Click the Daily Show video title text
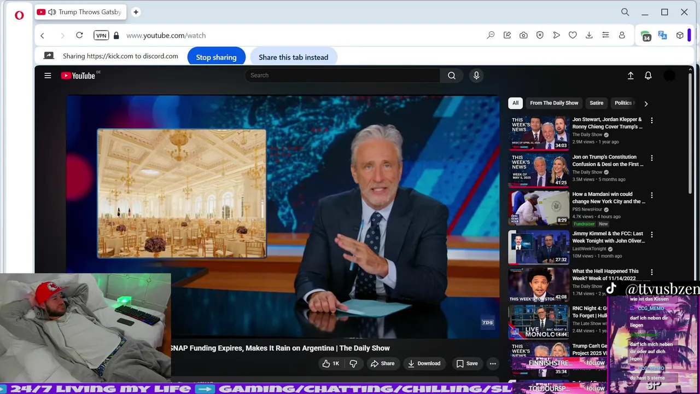This screenshot has width=700, height=394. [x=280, y=348]
